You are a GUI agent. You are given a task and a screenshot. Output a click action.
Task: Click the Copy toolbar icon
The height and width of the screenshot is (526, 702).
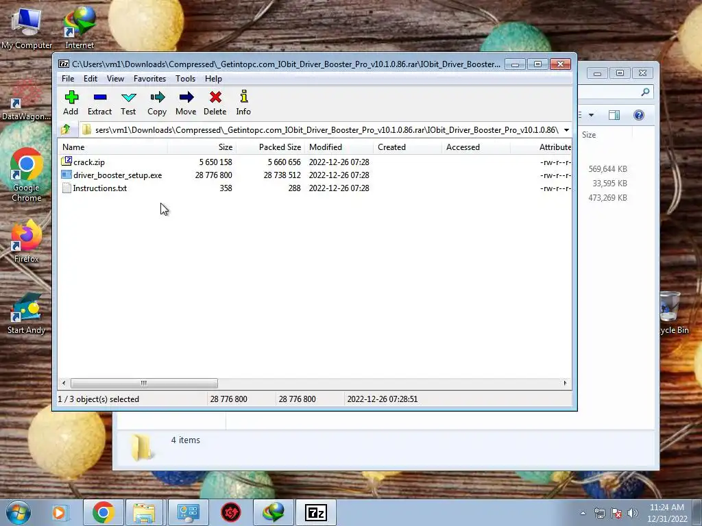click(157, 103)
